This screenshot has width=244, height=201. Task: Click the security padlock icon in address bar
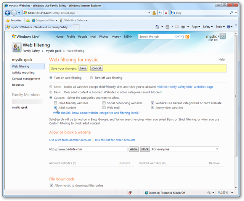point(154,13)
